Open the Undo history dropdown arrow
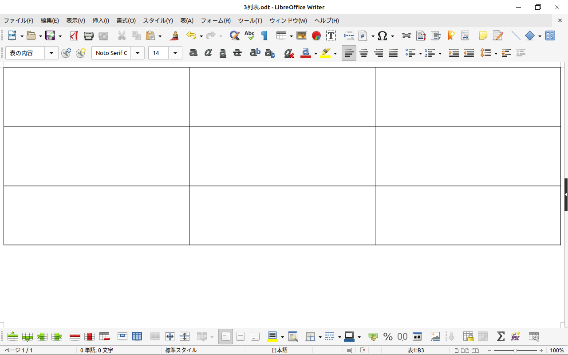 (201, 36)
